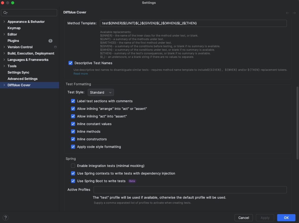The width and height of the screenshot is (299, 223).
Task: Click the help question mark icon
Action: 6,218
